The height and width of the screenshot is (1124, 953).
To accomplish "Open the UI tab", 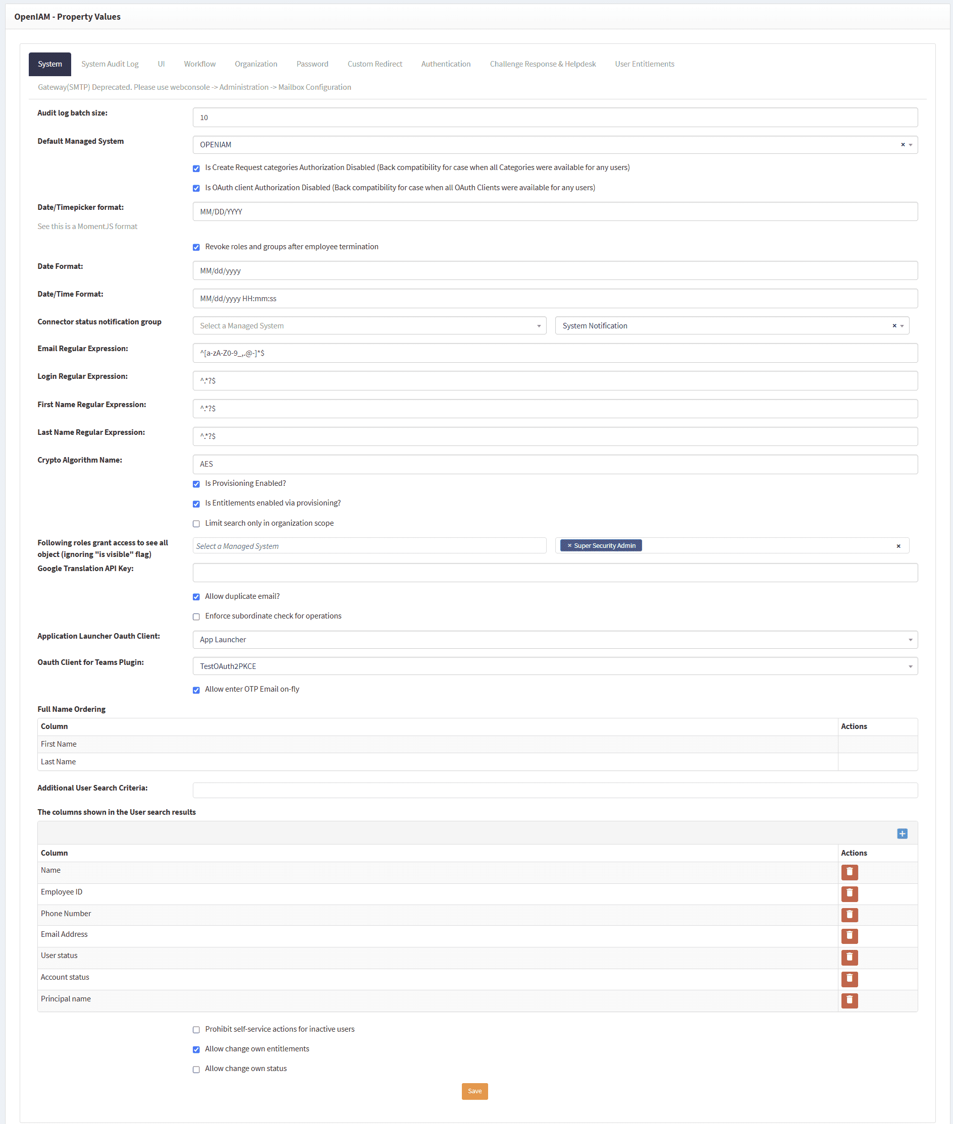I will coord(161,64).
